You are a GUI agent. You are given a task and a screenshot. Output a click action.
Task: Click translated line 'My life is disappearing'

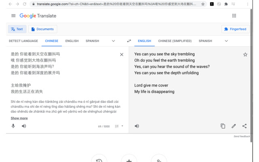[x=154, y=92]
